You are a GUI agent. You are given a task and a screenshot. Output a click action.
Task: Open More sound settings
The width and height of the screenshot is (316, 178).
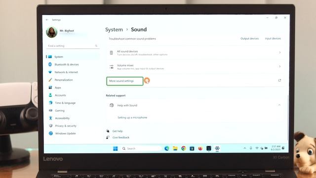point(121,81)
